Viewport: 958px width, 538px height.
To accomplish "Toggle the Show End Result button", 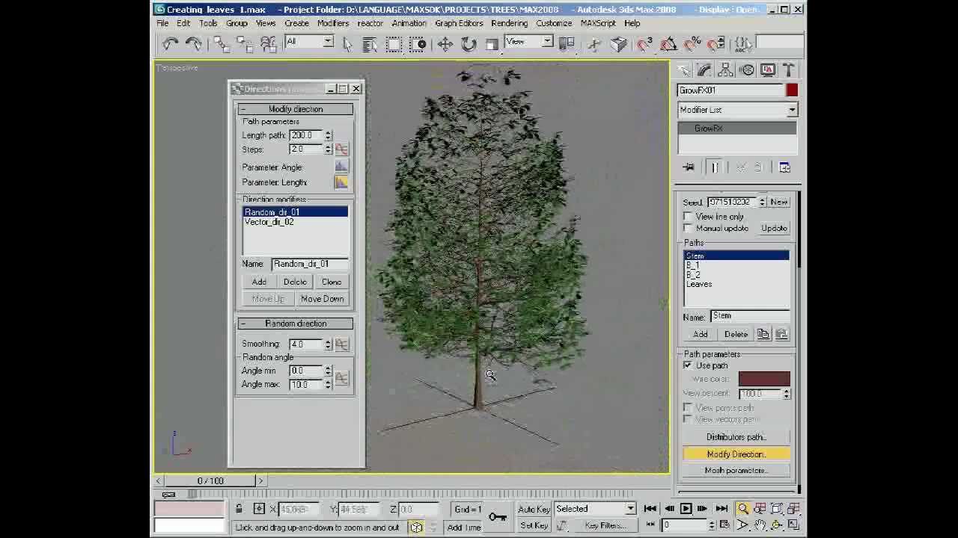I will coord(714,167).
